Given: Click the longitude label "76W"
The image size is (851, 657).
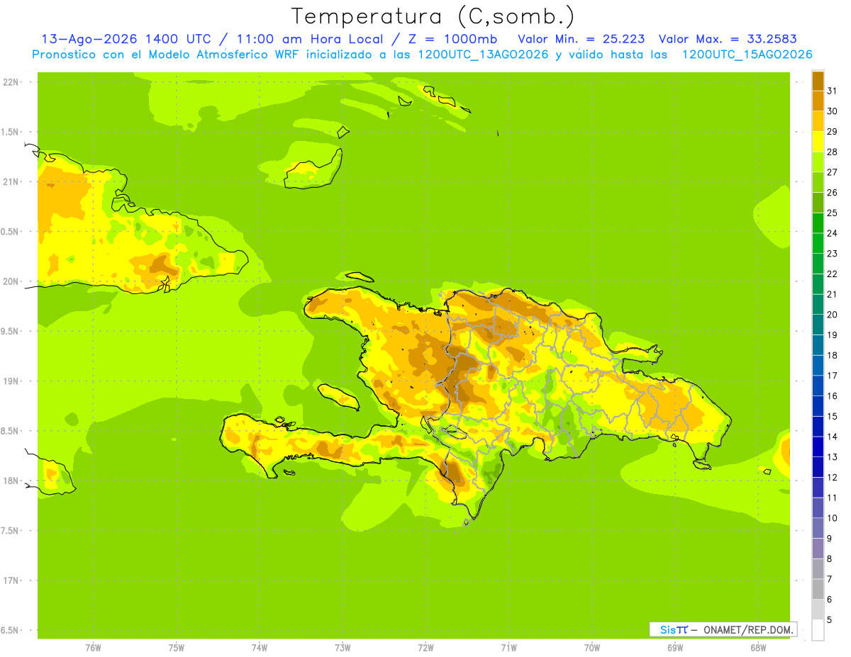Looking at the screenshot, I should click(x=93, y=648).
